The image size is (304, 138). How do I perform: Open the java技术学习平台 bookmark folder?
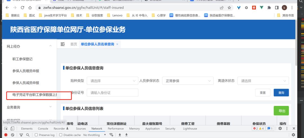pyautogui.click(x=53, y=15)
